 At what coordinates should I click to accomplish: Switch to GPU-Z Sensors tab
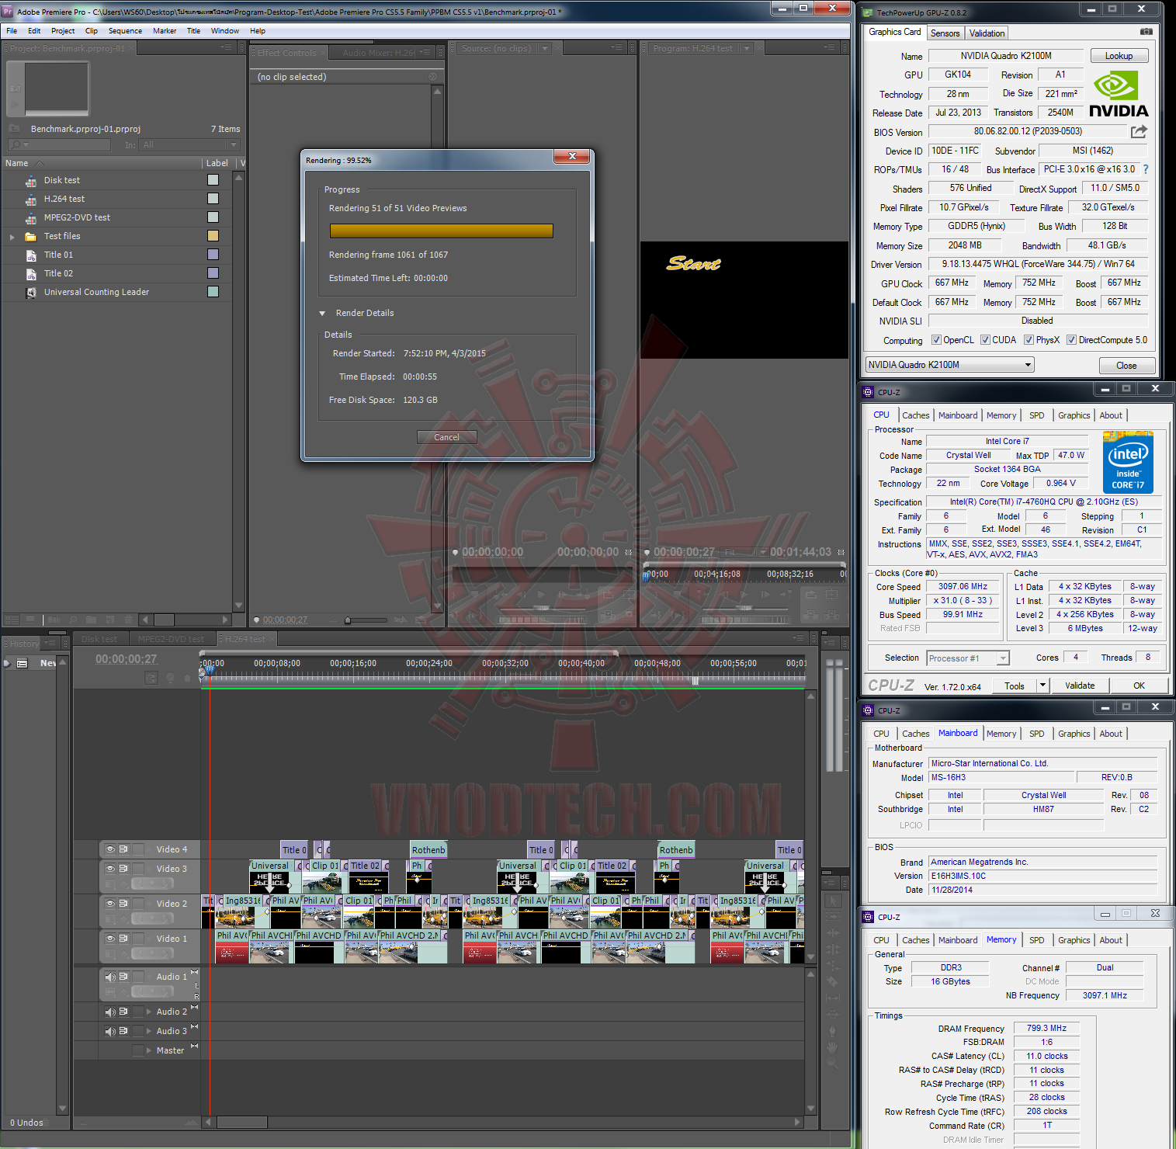[x=945, y=33]
